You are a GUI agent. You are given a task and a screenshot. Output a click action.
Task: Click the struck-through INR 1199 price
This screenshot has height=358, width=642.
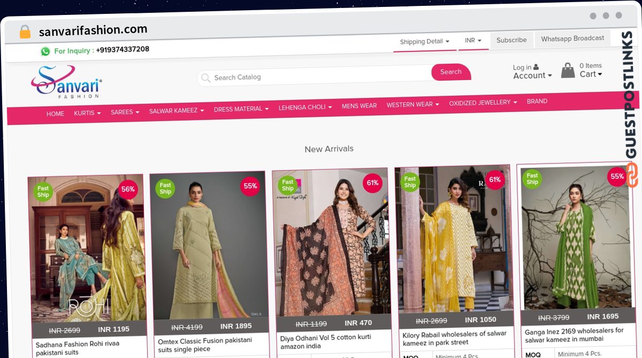[311, 324]
